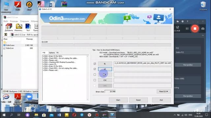Image resolution: width=211 pixels, height=118 pixels.
Task: Click WinRAR's up-one-level arrow icon
Action: pyautogui.click(x=6, y=34)
